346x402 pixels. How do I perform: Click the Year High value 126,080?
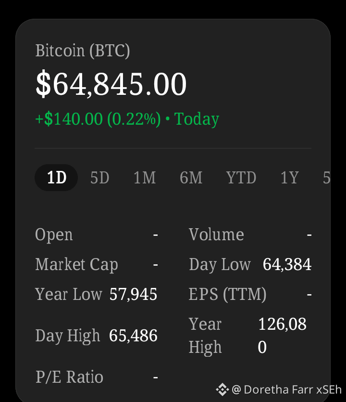[x=282, y=336]
